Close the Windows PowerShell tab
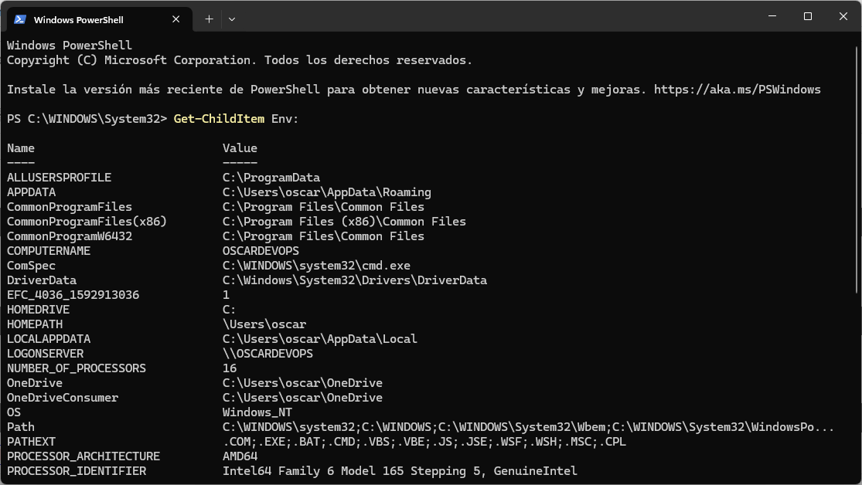Screen dimensions: 862x485 coord(176,19)
